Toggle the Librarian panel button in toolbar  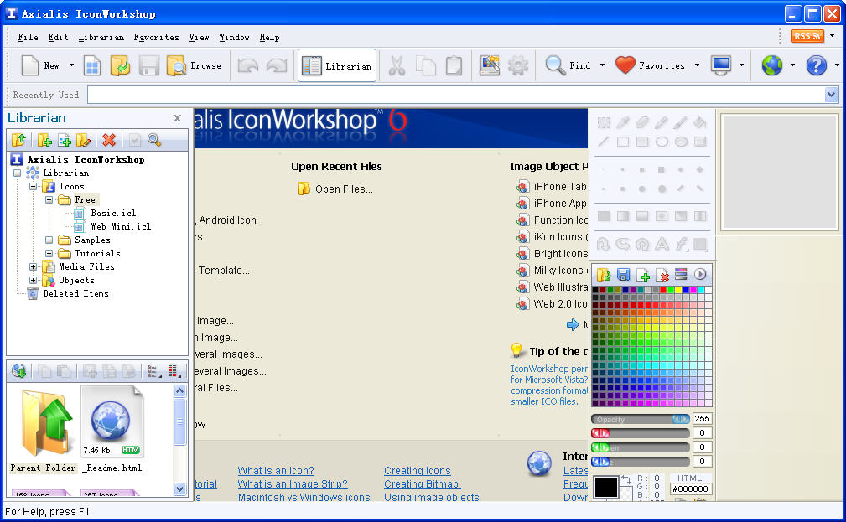pyautogui.click(x=337, y=65)
